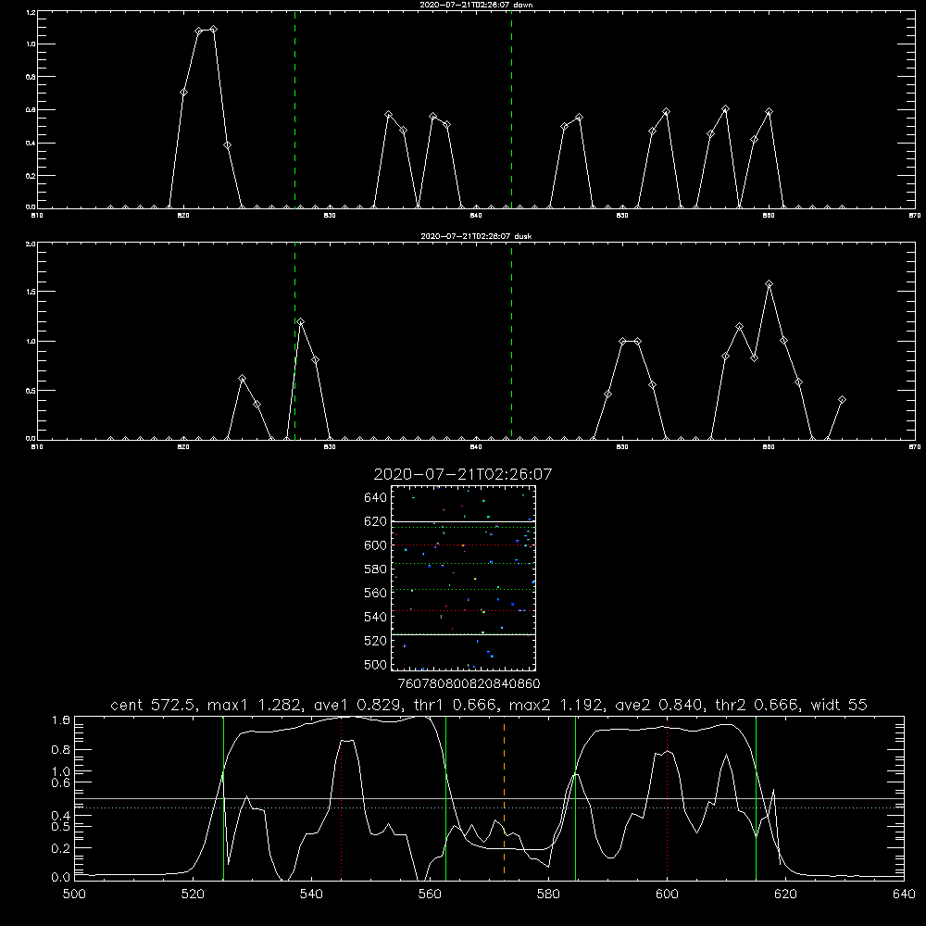Click the '640' y-axis label of the image panel

click(x=376, y=498)
